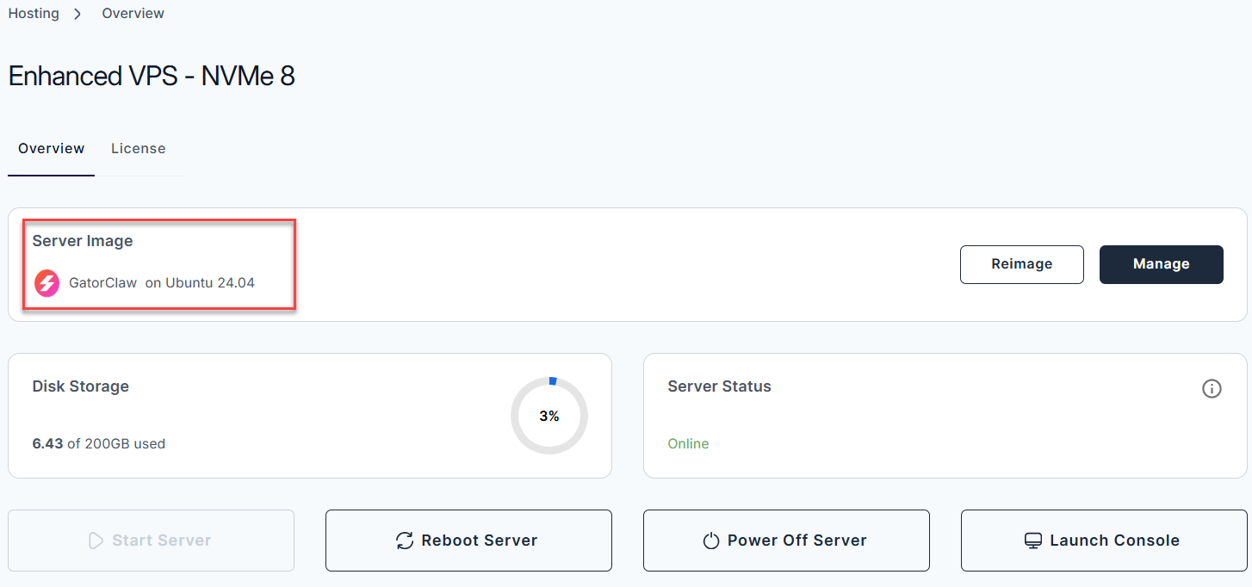Click the Disk Storage heading

pyautogui.click(x=81, y=386)
